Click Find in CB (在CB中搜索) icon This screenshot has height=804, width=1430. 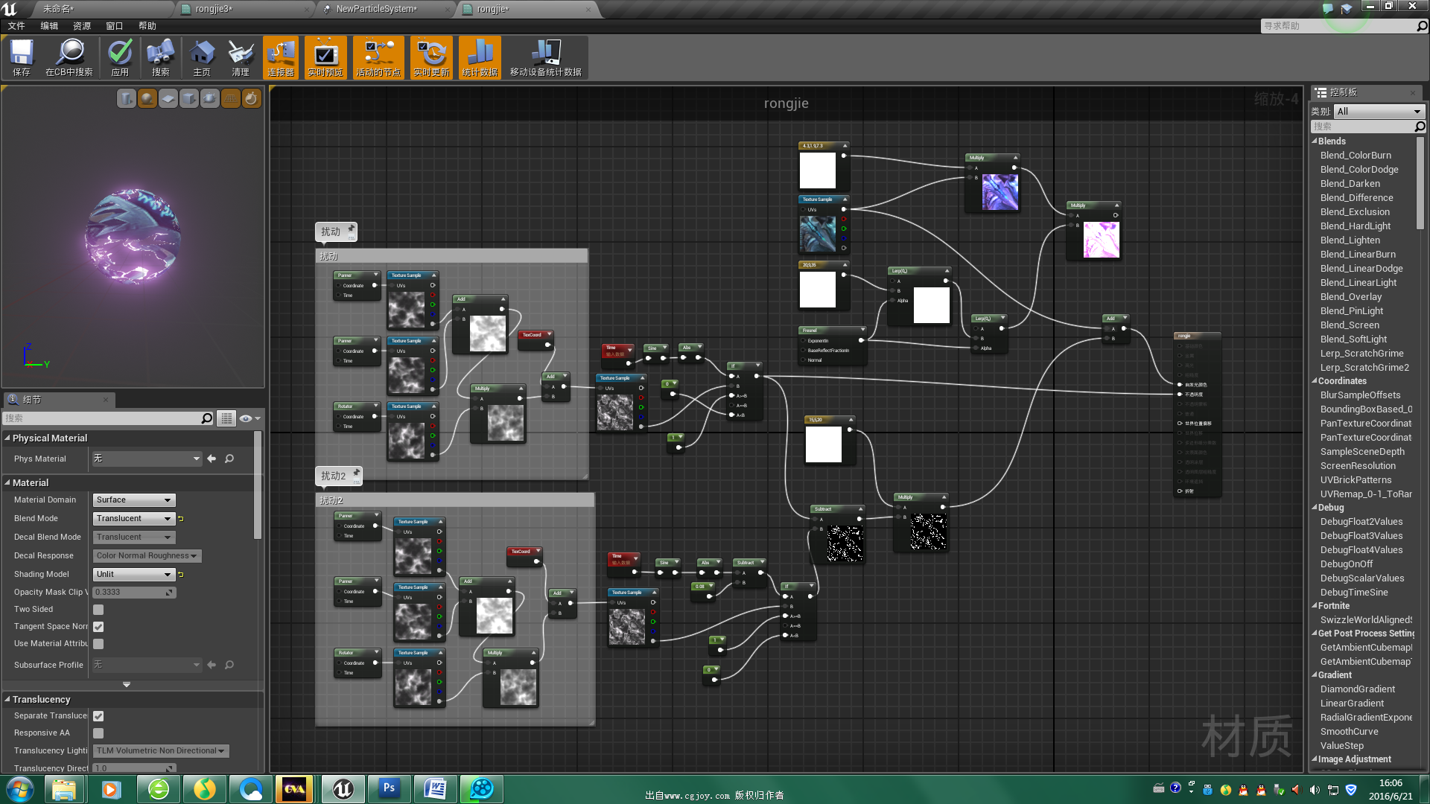pyautogui.click(x=69, y=57)
